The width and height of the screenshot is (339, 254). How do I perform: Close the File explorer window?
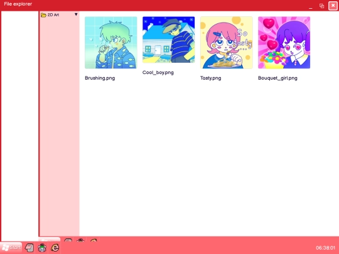tap(333, 6)
